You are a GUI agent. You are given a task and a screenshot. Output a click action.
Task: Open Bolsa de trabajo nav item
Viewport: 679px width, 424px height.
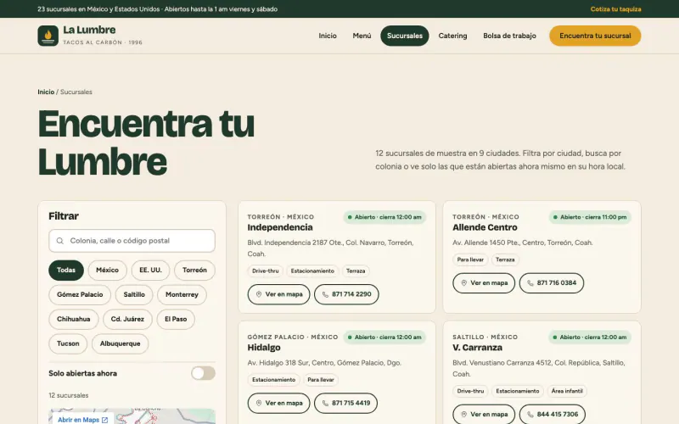(510, 36)
